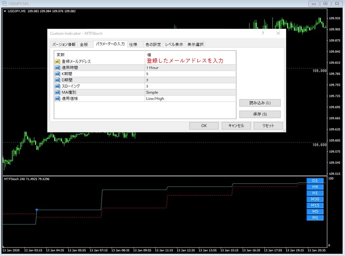345x256 pixels.
Task: Click the 保存 (S) button
Action: (260, 114)
